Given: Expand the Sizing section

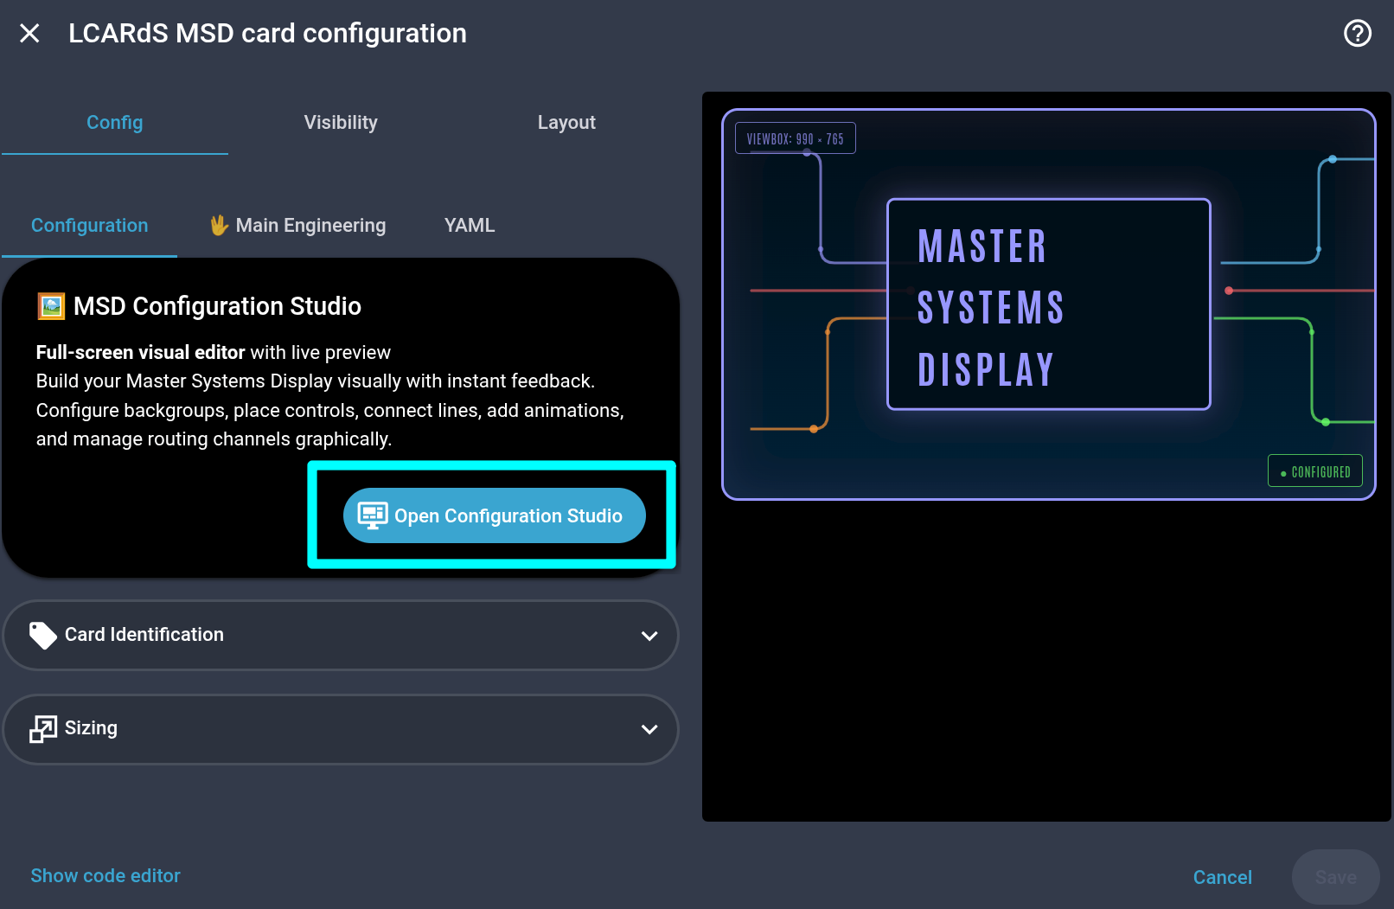Looking at the screenshot, I should pyautogui.click(x=341, y=729).
